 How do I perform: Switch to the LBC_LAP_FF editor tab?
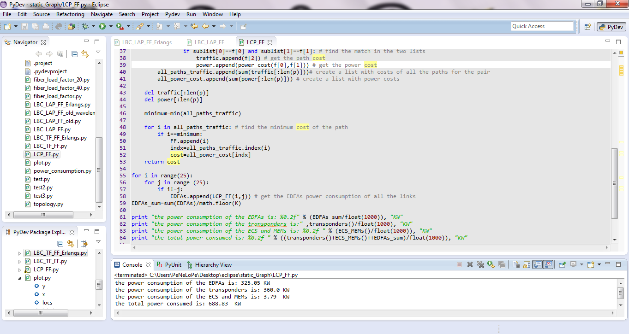coord(205,42)
